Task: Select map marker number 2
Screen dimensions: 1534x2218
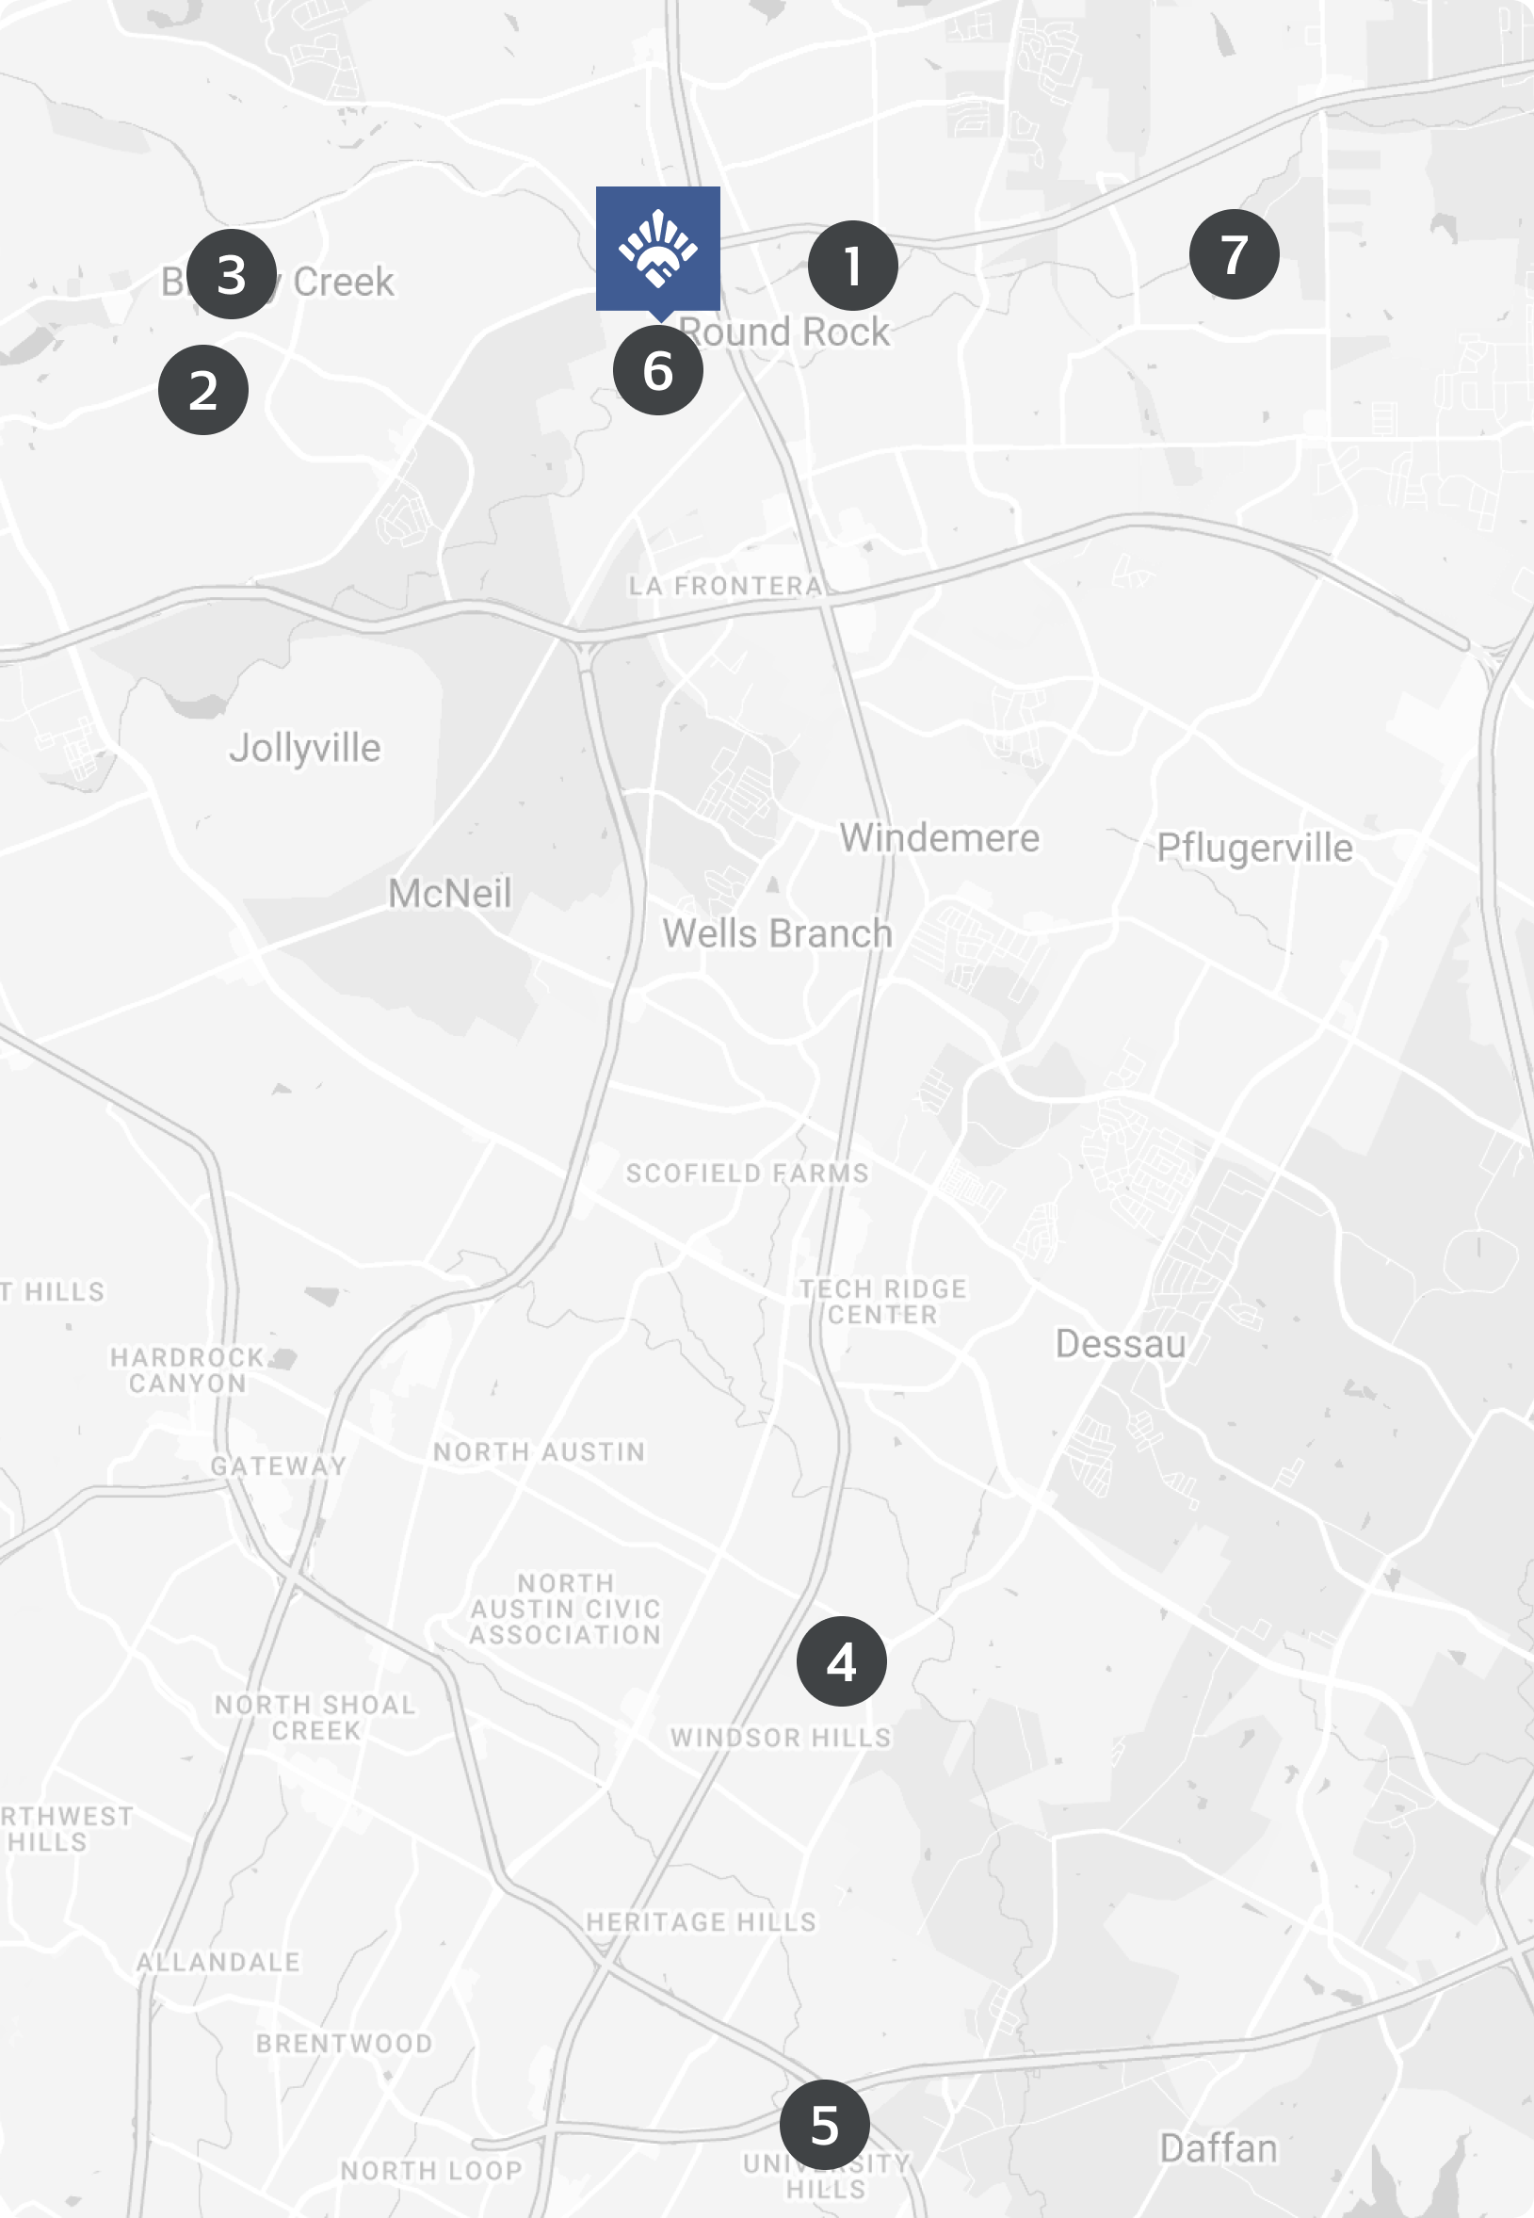Action: (x=203, y=390)
